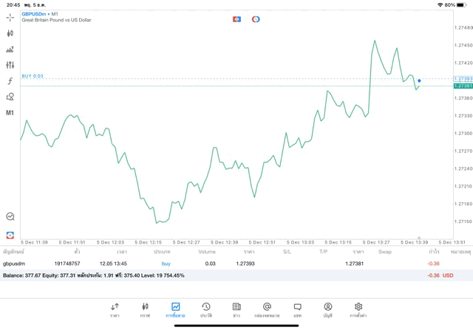Sort positions by Volume column header
This screenshot has width=473, height=330.
coord(207,252)
